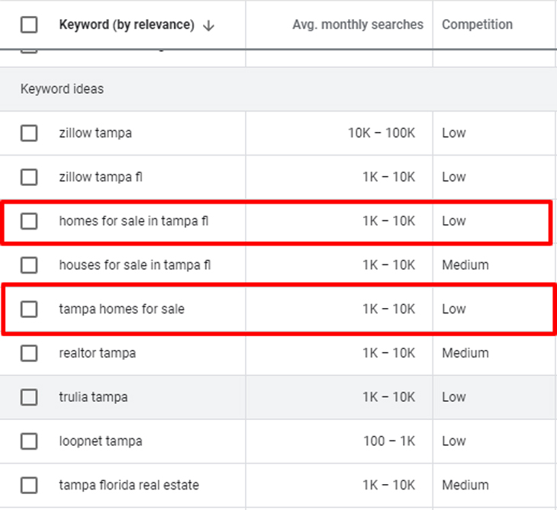Select the trulia tampa keyword text
This screenshot has height=510, width=557.
(93, 397)
